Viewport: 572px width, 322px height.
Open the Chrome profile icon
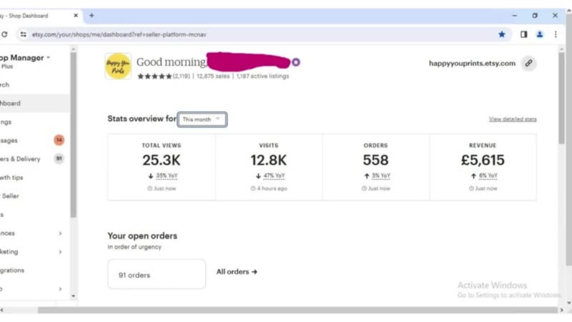pyautogui.click(x=539, y=34)
